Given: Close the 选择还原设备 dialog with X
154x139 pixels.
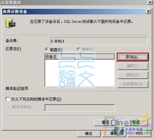Looking at the screenshot, I should tap(148, 12).
